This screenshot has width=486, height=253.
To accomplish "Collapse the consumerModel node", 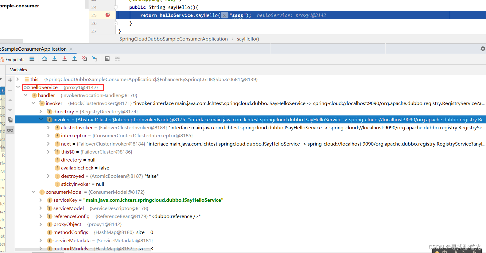I will click(x=33, y=192).
